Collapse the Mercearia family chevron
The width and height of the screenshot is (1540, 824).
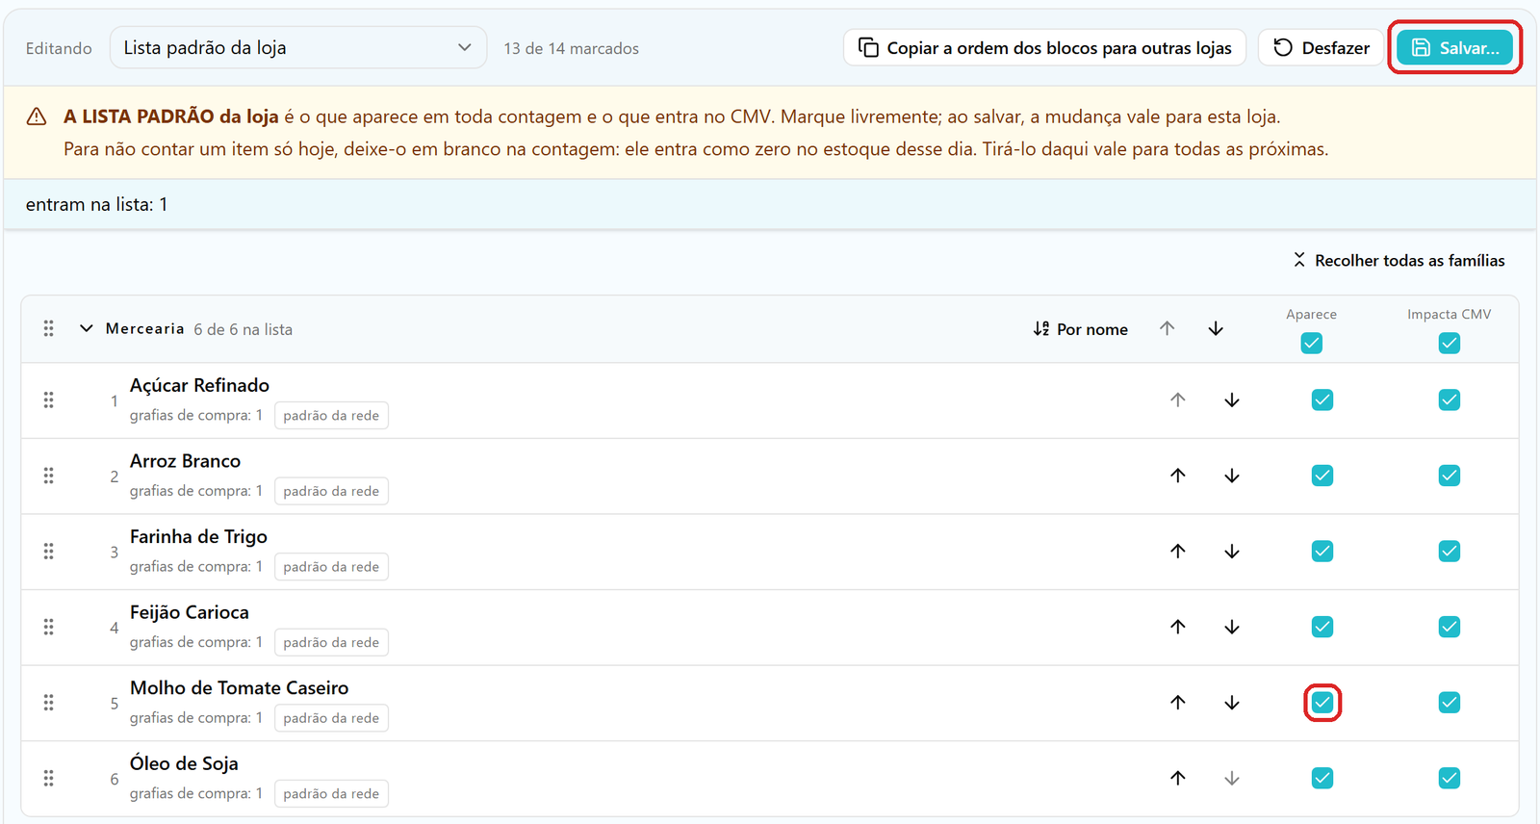[x=86, y=328]
